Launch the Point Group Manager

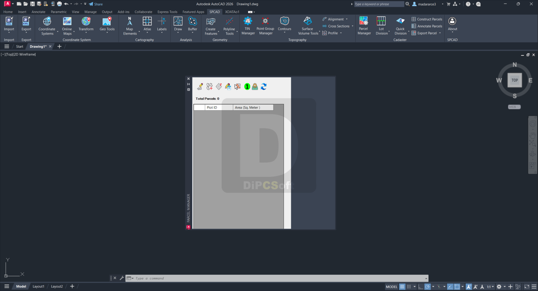click(265, 26)
